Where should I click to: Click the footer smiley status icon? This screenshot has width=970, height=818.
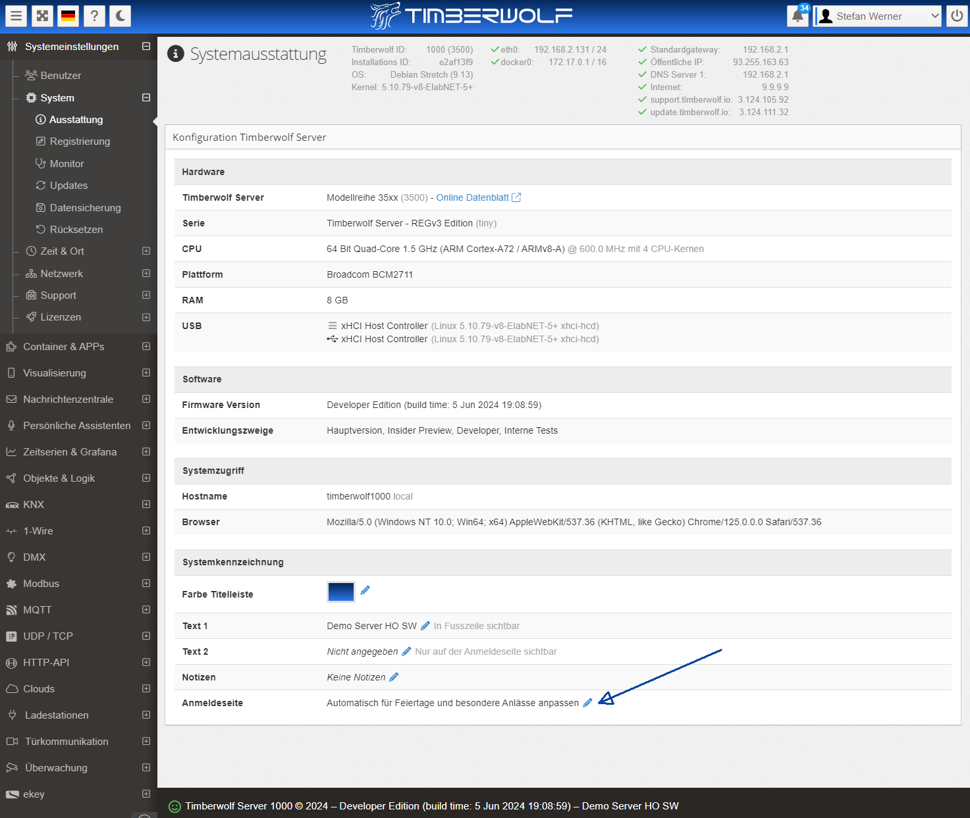[175, 806]
